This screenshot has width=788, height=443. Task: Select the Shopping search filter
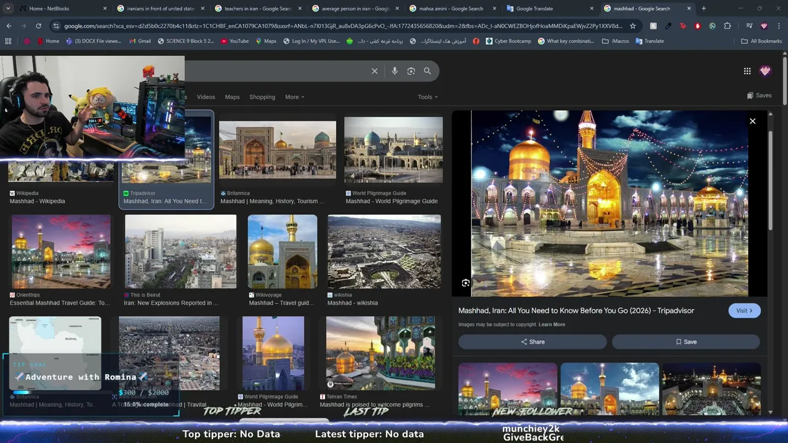tap(262, 97)
